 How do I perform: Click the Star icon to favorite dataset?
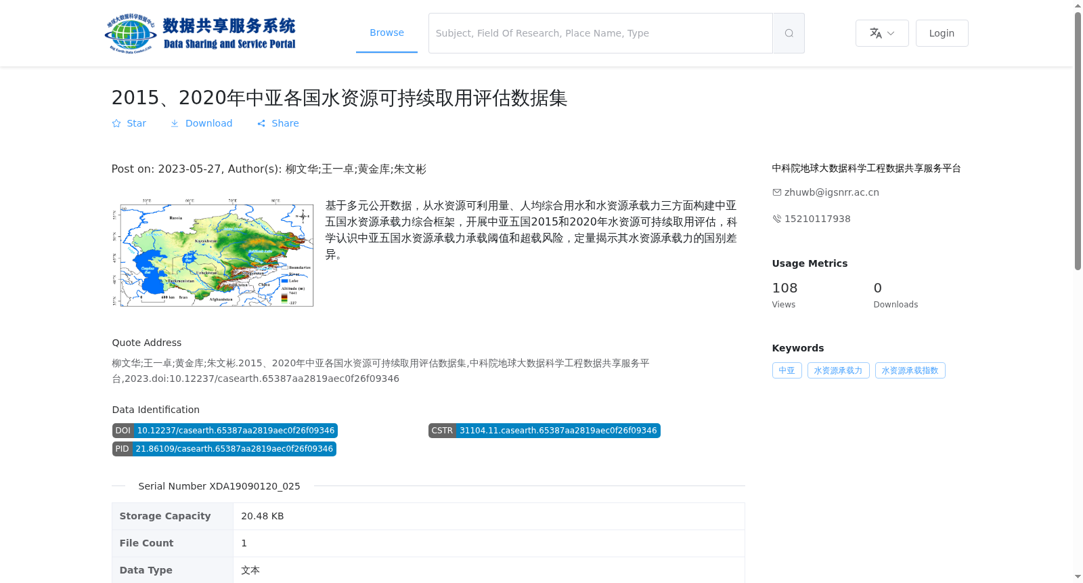point(116,123)
